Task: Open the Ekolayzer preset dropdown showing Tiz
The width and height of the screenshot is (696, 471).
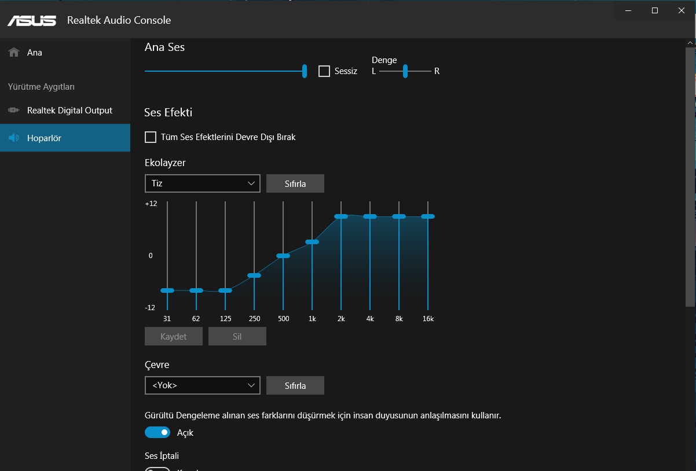Action: [202, 183]
